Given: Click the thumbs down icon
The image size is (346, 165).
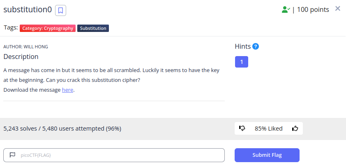Looking at the screenshot, I should 242,128.
